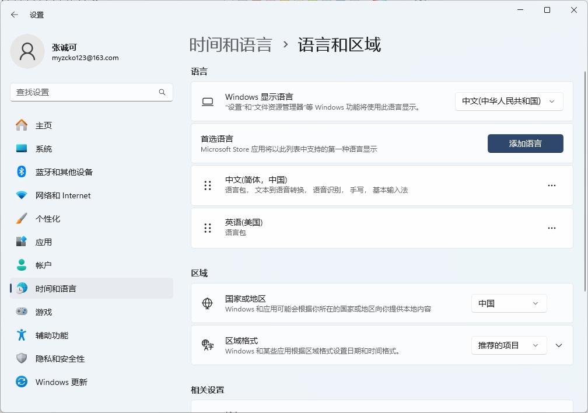Open 主页 in sidebar
Image resolution: width=588 pixels, height=413 pixels.
click(x=92, y=125)
